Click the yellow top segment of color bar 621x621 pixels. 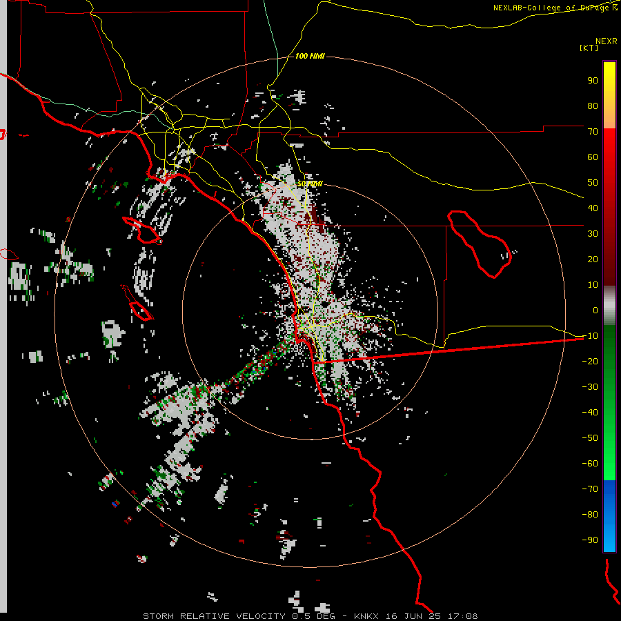coord(609,95)
